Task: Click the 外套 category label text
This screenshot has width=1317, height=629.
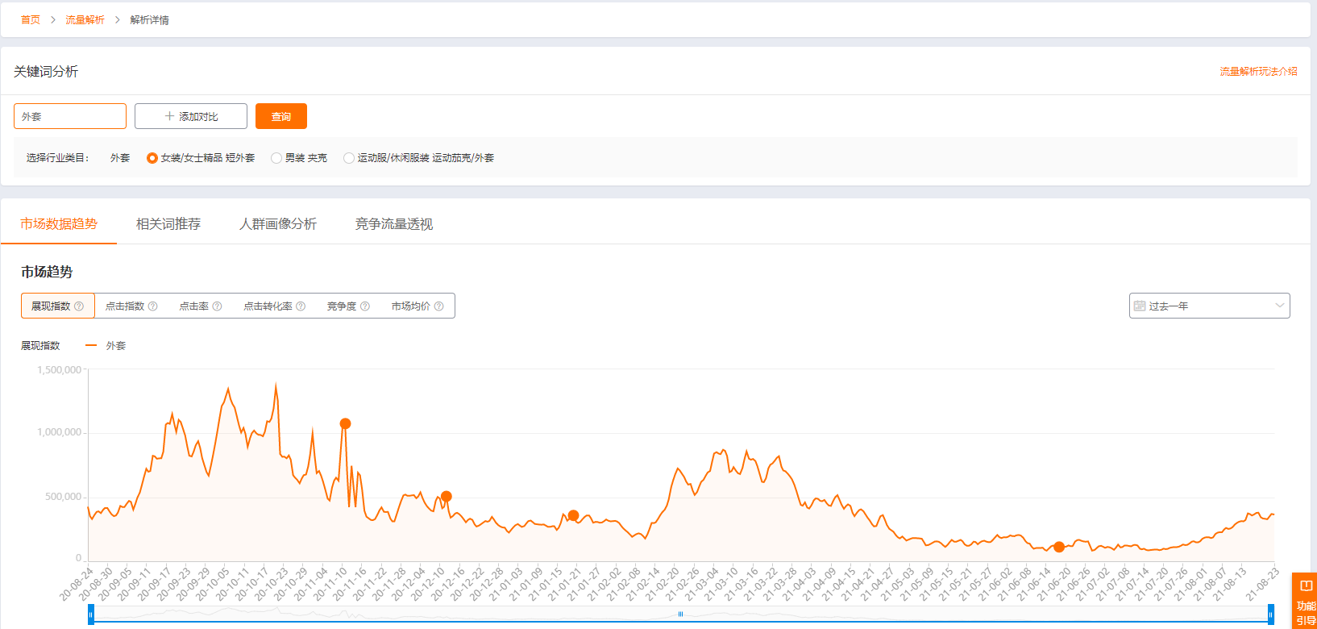Action: [x=120, y=158]
